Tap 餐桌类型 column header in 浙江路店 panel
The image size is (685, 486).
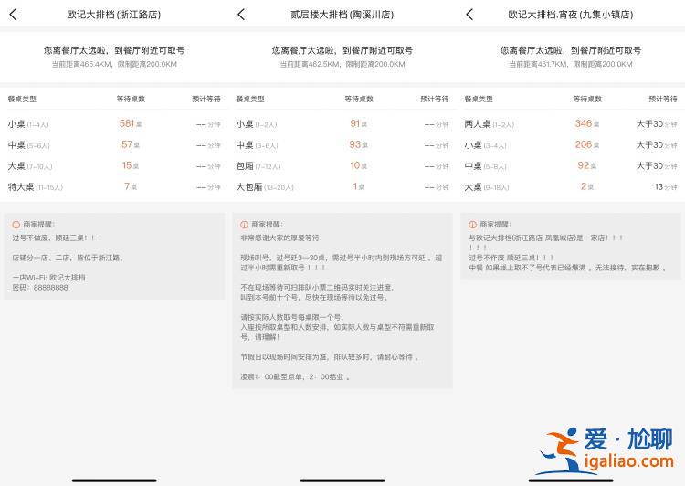[22, 100]
